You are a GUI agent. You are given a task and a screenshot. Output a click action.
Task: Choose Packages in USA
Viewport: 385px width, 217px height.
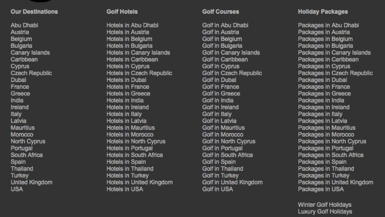(321, 189)
